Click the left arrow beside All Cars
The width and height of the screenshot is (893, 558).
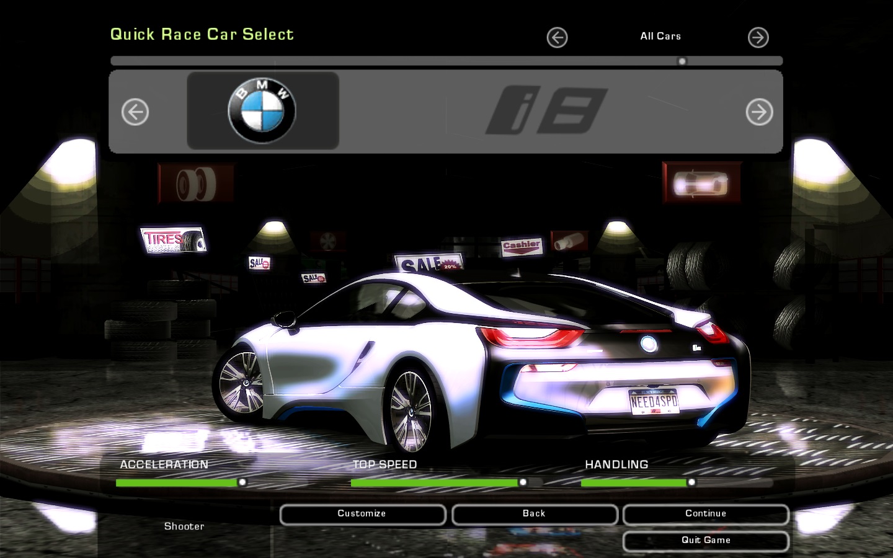coord(557,38)
